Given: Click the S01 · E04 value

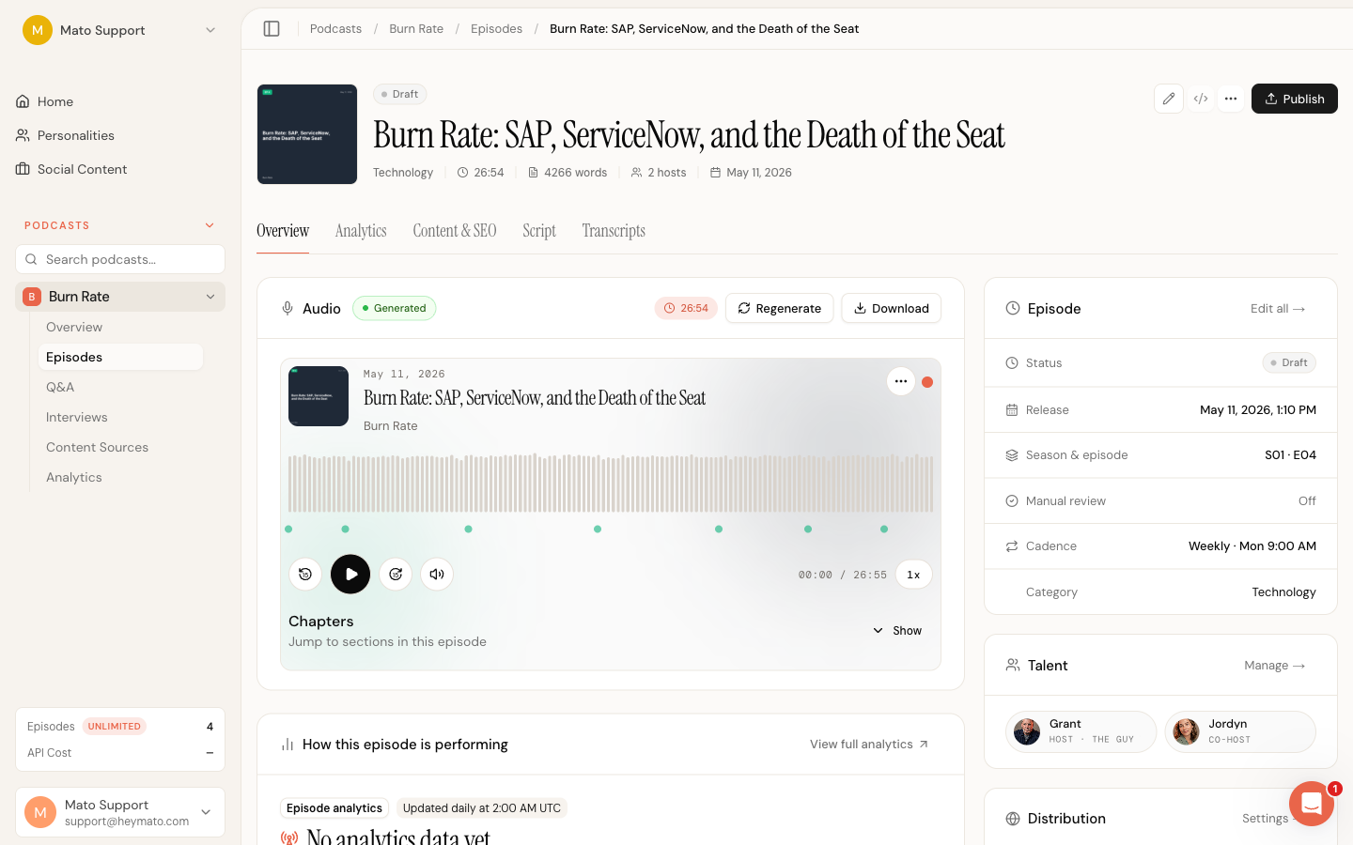Looking at the screenshot, I should pyautogui.click(x=1290, y=455).
